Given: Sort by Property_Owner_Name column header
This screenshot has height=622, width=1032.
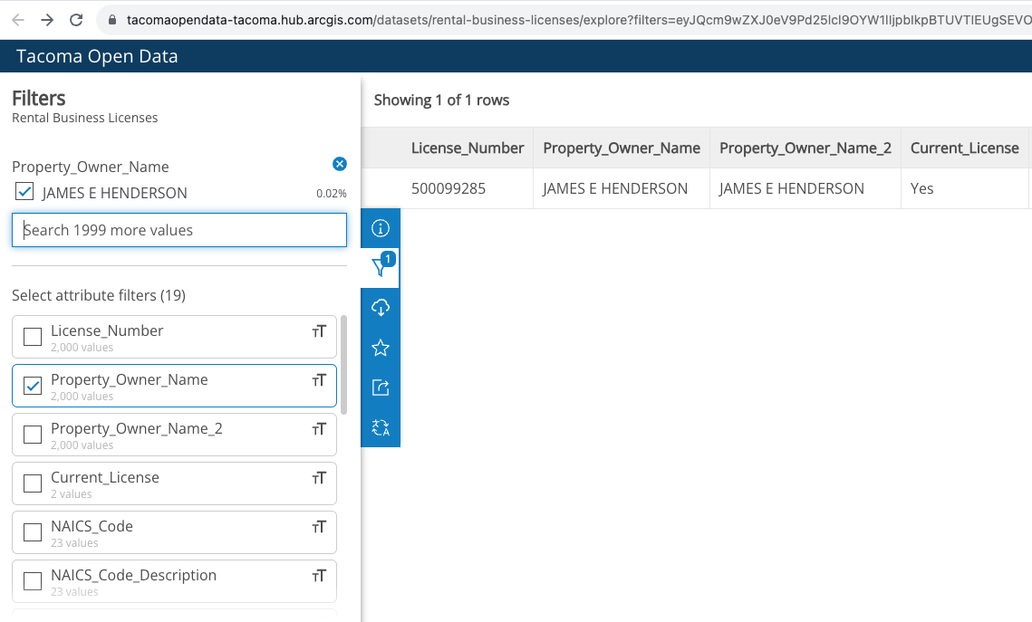Looking at the screenshot, I should [622, 148].
